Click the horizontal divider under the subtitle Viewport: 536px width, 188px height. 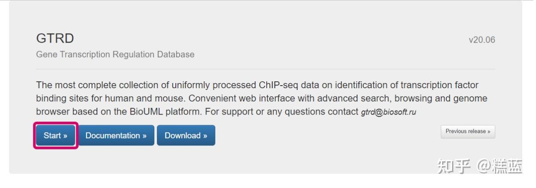pos(265,69)
